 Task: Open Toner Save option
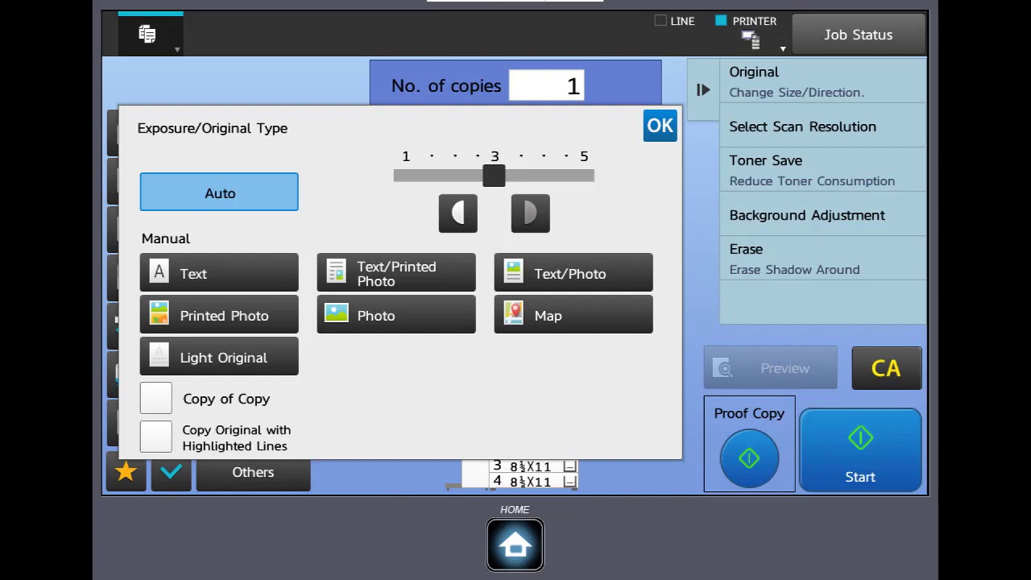tap(822, 170)
